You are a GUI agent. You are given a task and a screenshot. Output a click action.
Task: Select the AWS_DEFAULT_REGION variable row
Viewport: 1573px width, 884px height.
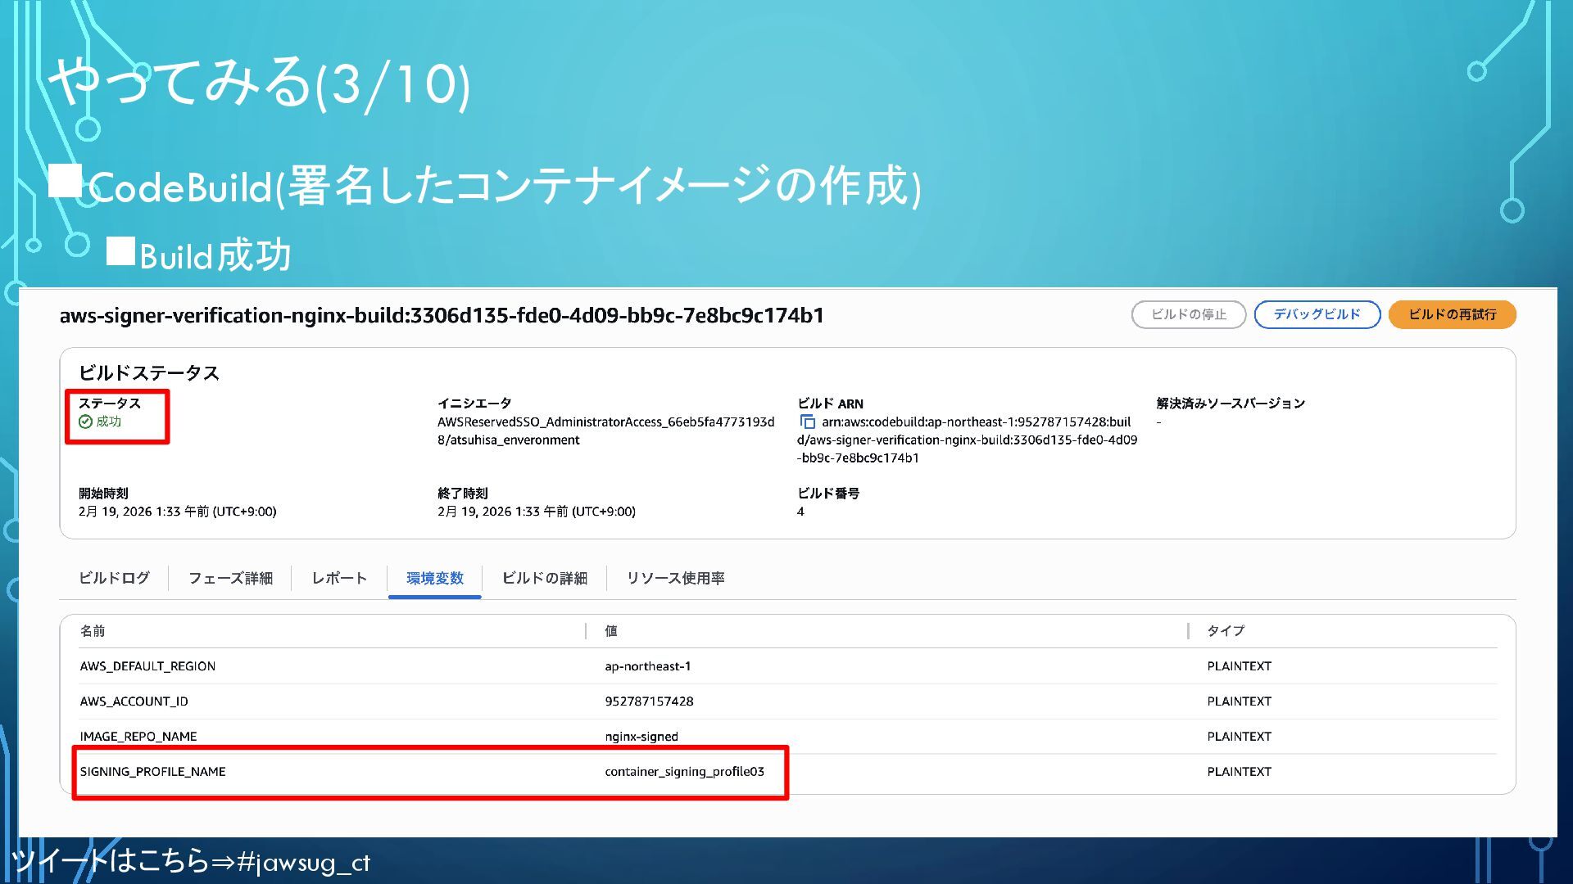pyautogui.click(x=147, y=666)
